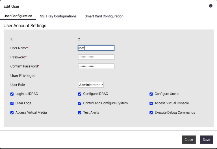Save the user settings
This screenshot has height=149, width=217.
tap(206, 139)
